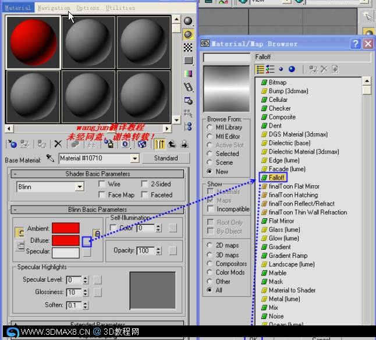Select the red sphere material slot
Screen dimensions: 376x340
pyautogui.click(x=33, y=42)
